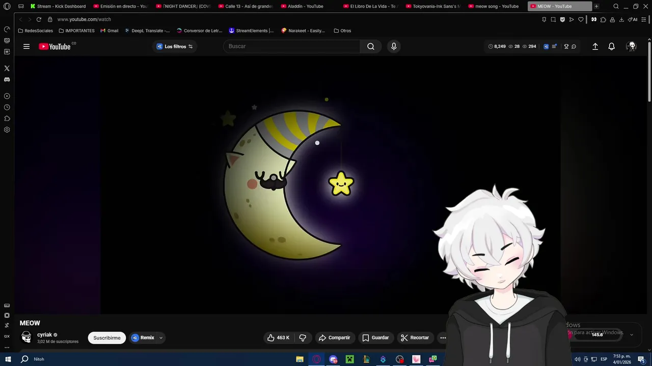
Task: Open the X (Twitter) sidebar panel
Action: [x=7, y=68]
